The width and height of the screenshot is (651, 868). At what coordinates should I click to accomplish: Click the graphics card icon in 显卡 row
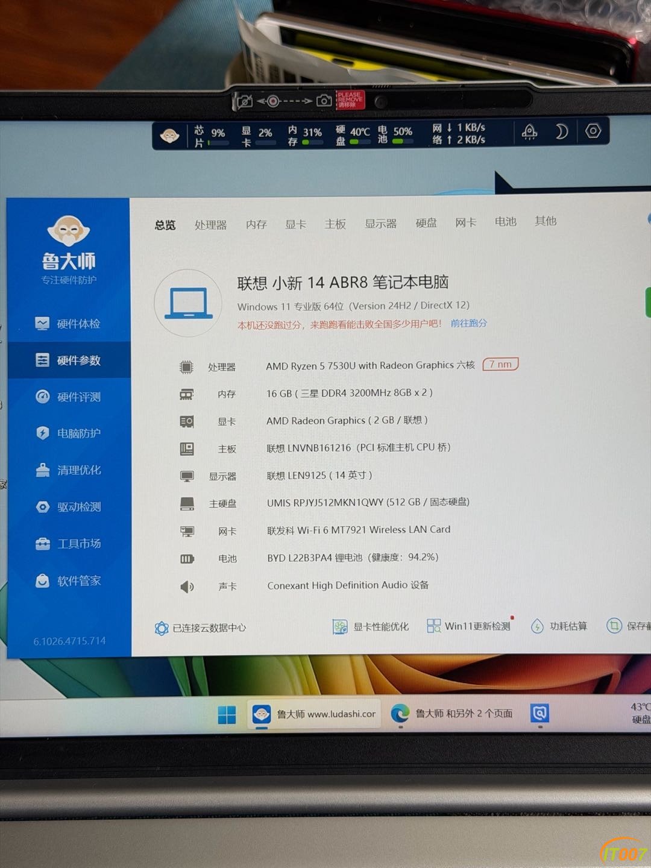[x=187, y=421]
